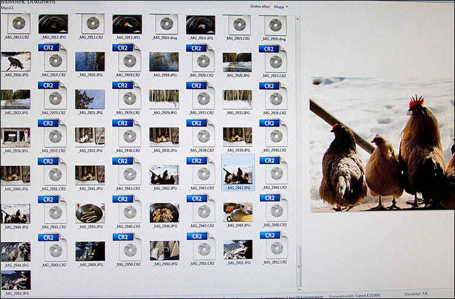This screenshot has width=455, height=299.
Task: Select the _MG_2912.CR2 raw file icon
Action: tap(19, 24)
